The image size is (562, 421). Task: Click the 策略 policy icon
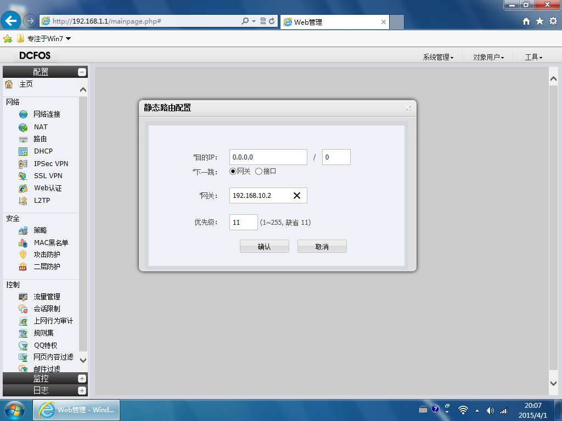[23, 231]
